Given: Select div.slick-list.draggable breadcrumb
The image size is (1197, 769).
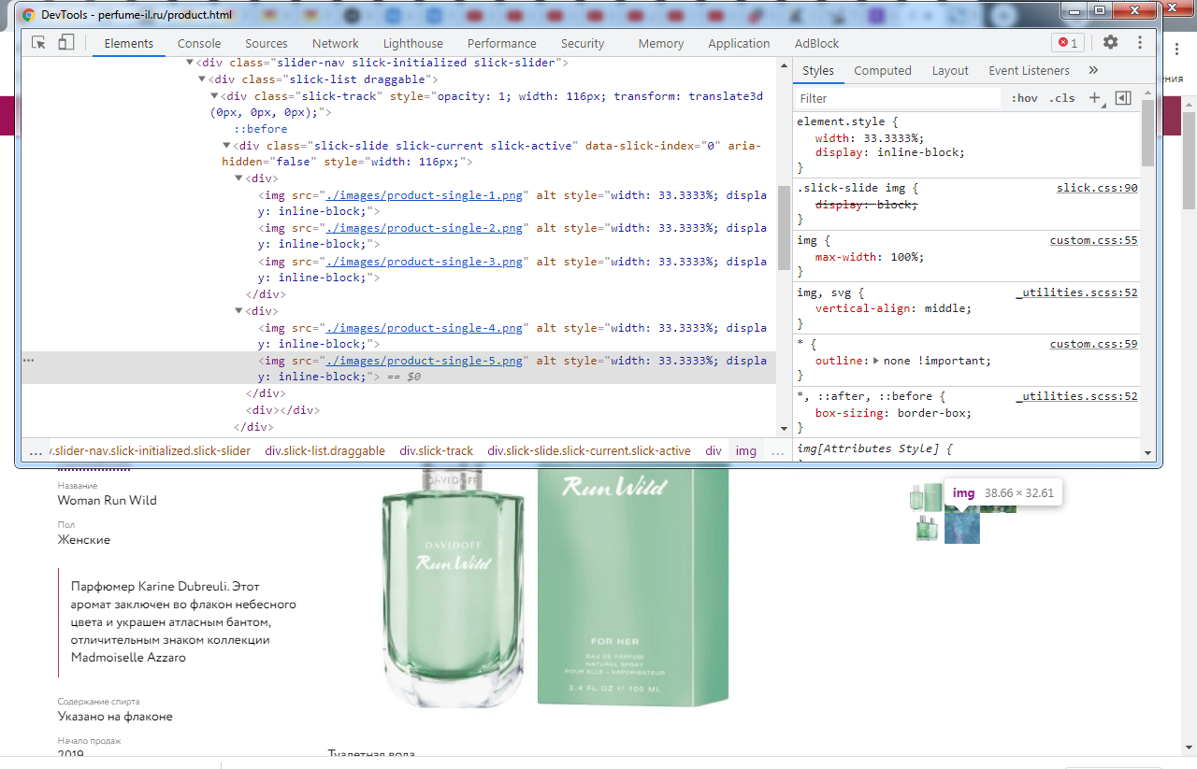Looking at the screenshot, I should pyautogui.click(x=324, y=450).
